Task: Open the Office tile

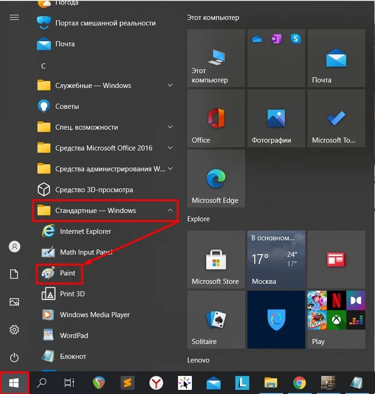Action: 216,119
